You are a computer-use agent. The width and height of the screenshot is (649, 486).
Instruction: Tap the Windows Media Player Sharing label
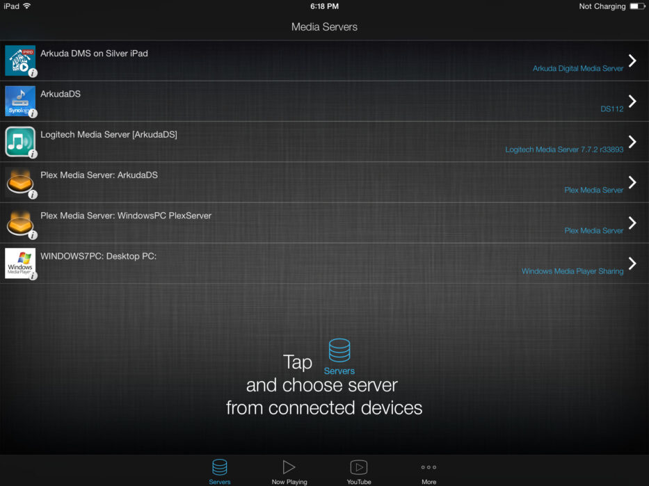(572, 271)
